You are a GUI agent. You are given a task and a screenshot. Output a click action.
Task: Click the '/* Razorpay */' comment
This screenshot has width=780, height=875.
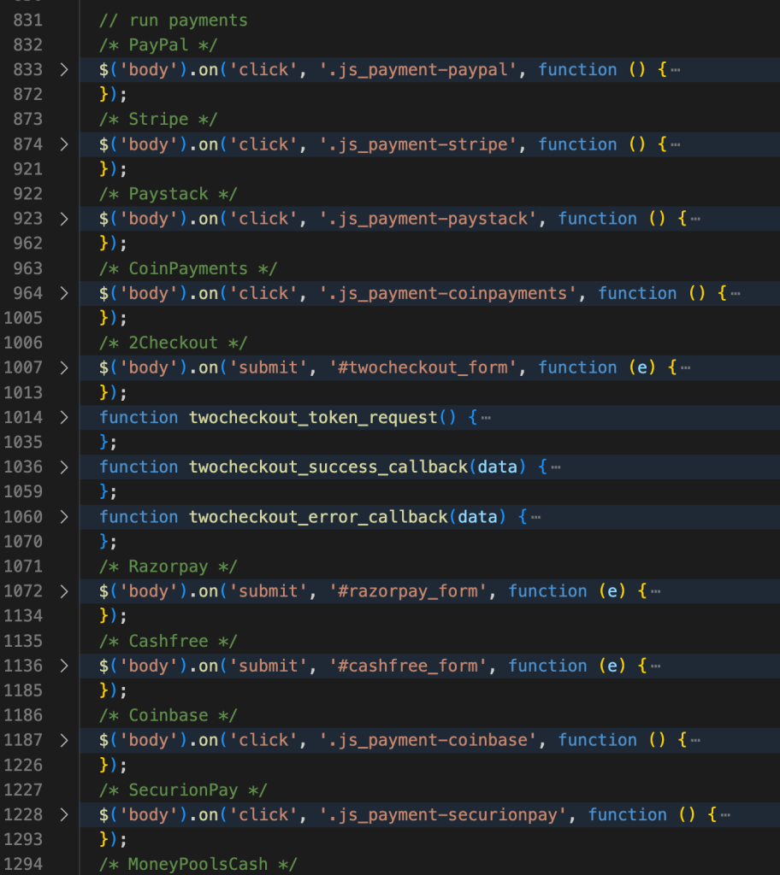coord(168,567)
